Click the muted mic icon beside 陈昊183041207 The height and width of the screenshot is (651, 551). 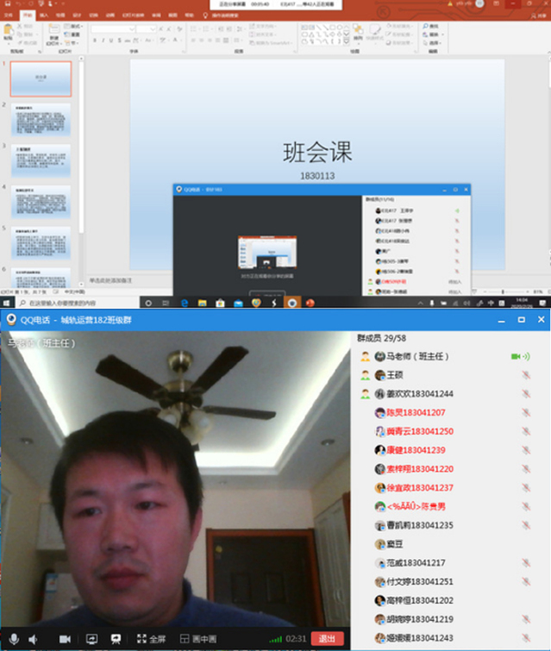coord(525,412)
